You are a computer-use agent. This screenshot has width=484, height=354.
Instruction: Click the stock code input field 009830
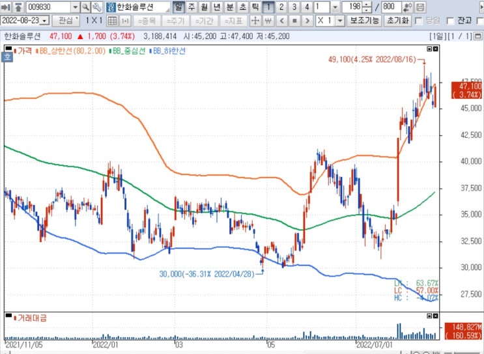click(x=49, y=7)
